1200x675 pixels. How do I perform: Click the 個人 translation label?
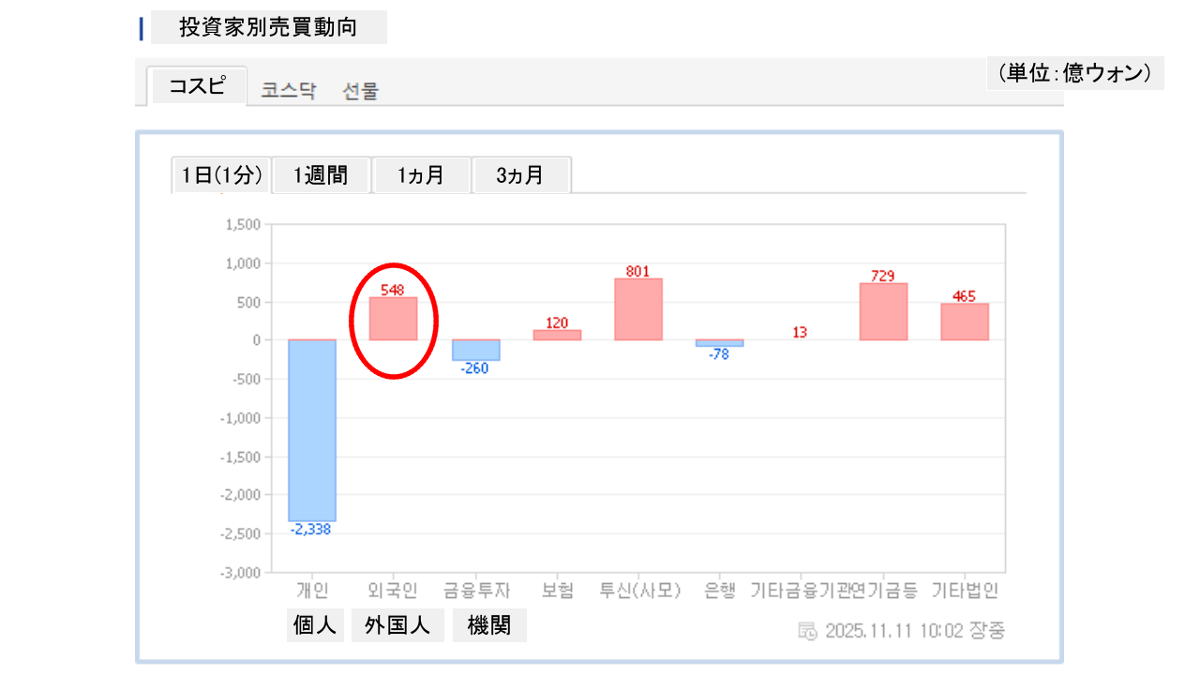pyautogui.click(x=314, y=625)
